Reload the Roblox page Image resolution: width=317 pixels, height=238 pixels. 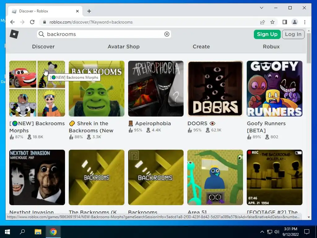click(x=32, y=22)
